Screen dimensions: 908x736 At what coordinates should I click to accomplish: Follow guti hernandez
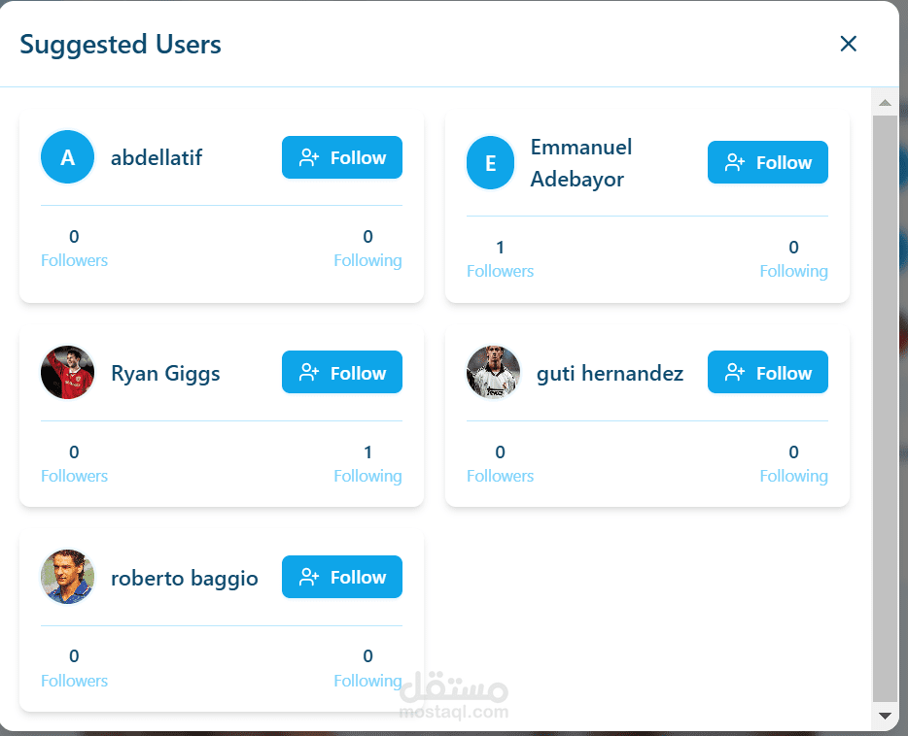[768, 372]
